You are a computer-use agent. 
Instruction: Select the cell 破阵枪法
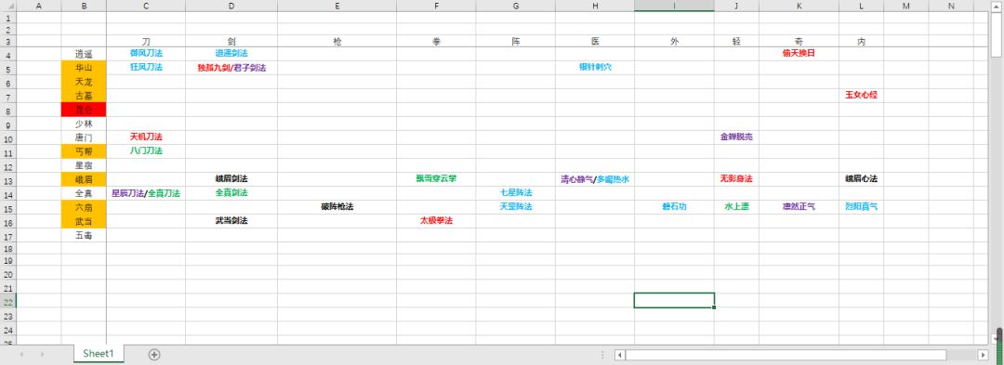(337, 207)
